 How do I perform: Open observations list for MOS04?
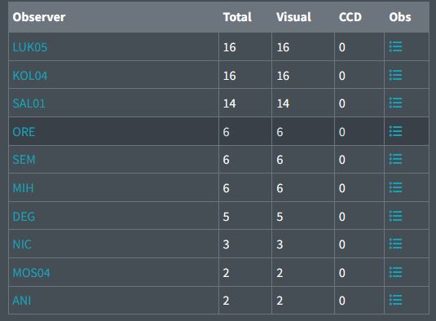pos(395,272)
